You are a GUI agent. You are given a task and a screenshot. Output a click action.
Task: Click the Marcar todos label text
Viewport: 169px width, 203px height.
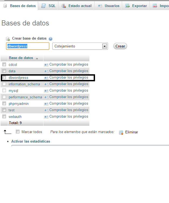(32, 132)
